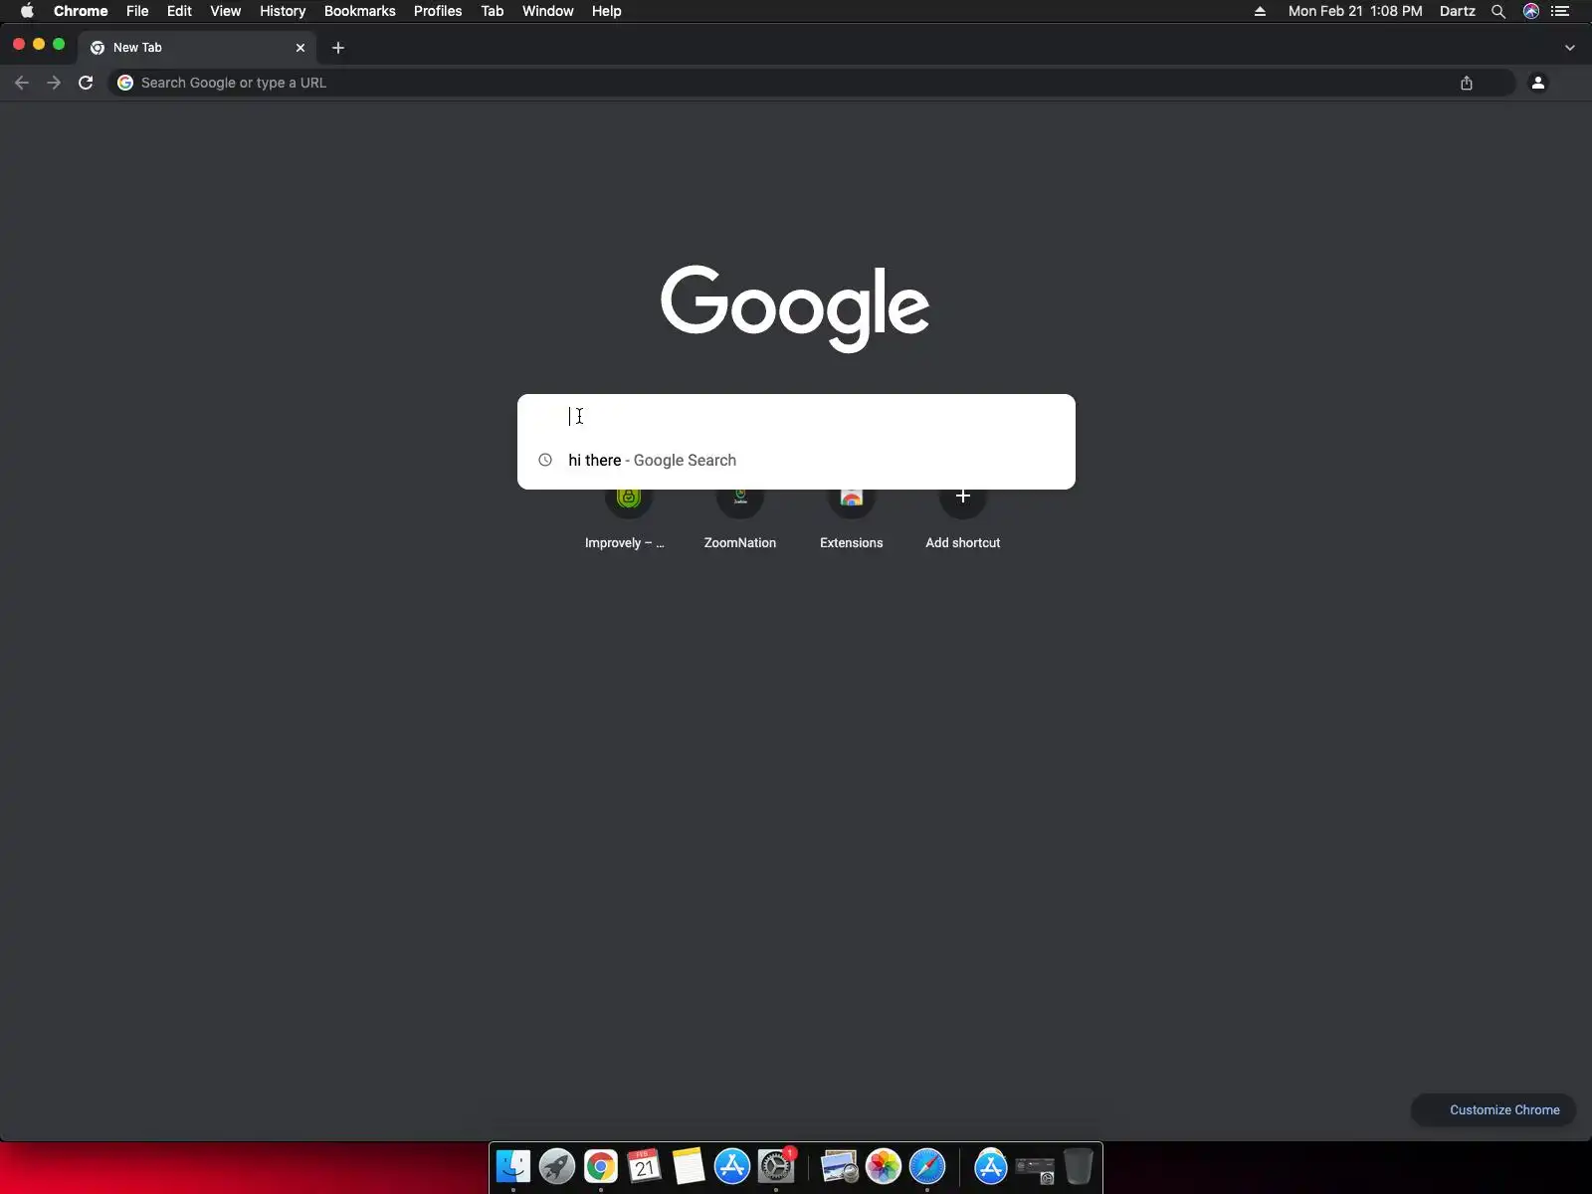Open Calendar from the dock
Viewport: 1592px width, 1194px height.
coord(645,1166)
